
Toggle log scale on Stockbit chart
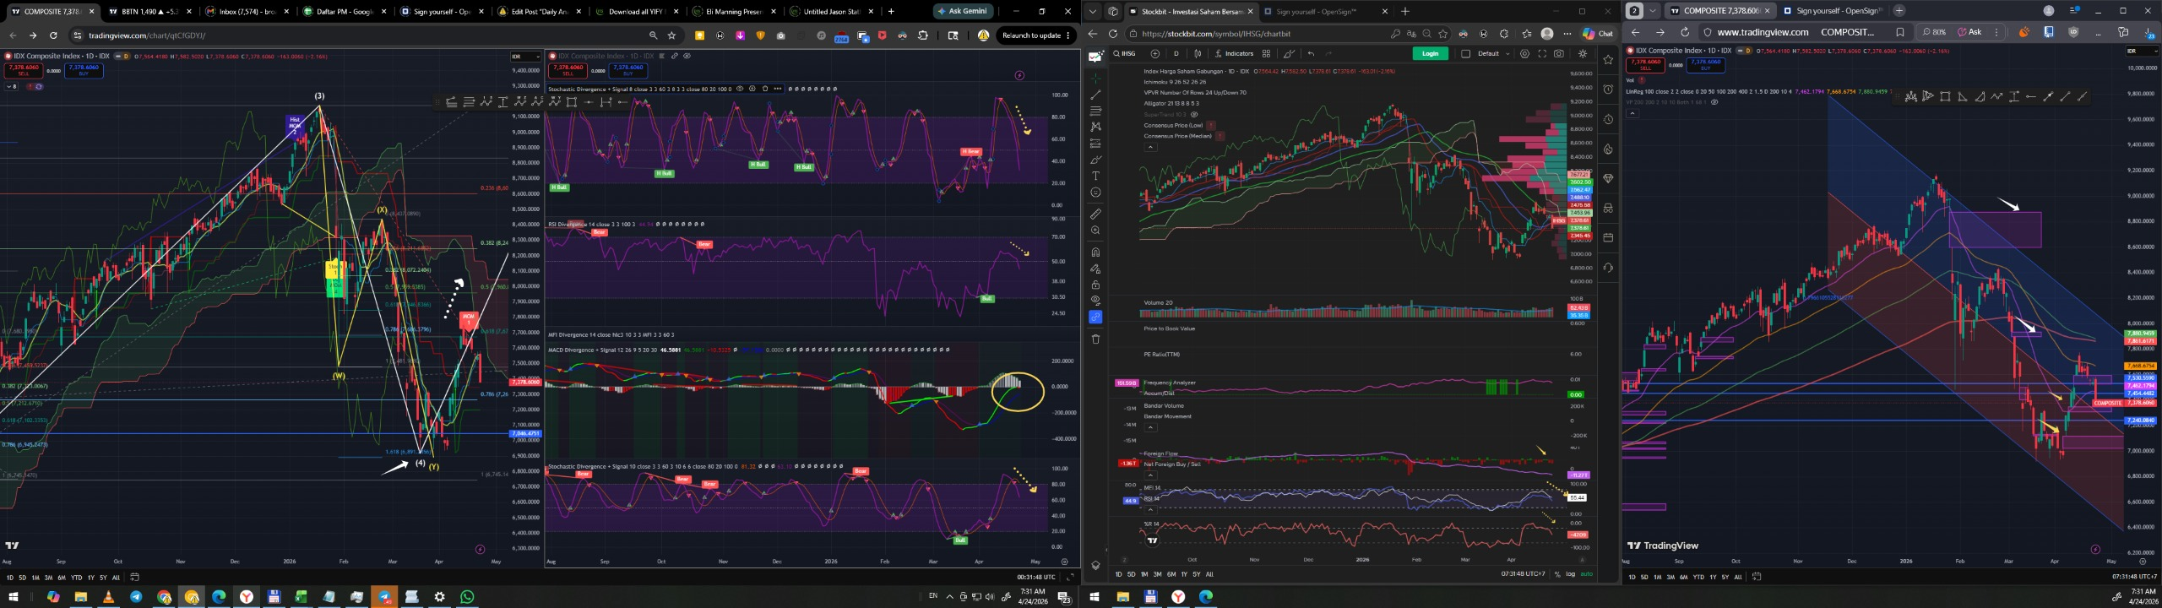pyautogui.click(x=1570, y=574)
